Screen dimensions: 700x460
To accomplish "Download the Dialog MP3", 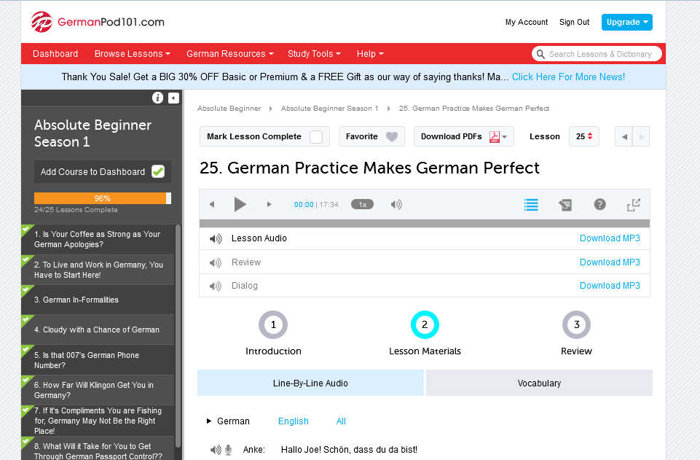I will click(610, 285).
